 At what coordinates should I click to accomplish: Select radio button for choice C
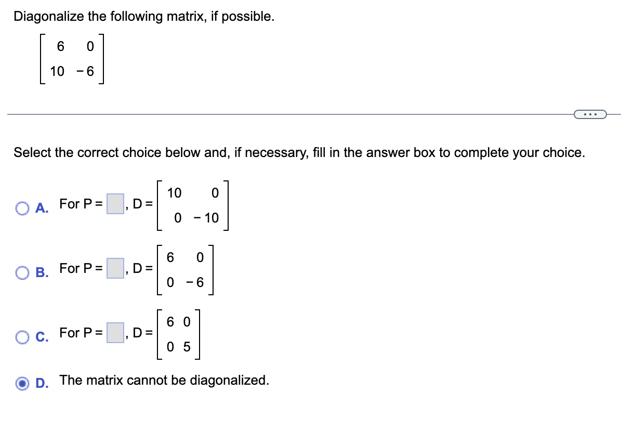coord(21,337)
